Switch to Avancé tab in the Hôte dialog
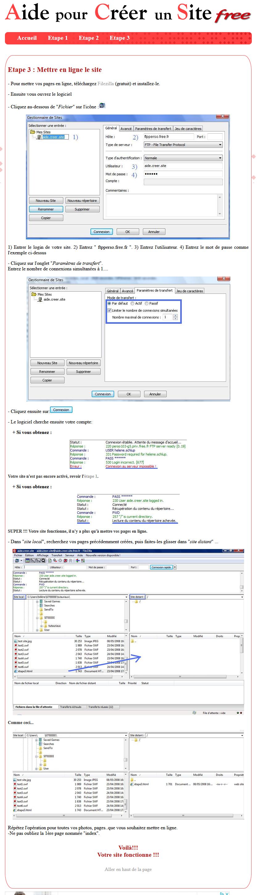This screenshot has width=258, height=895. (x=126, y=129)
